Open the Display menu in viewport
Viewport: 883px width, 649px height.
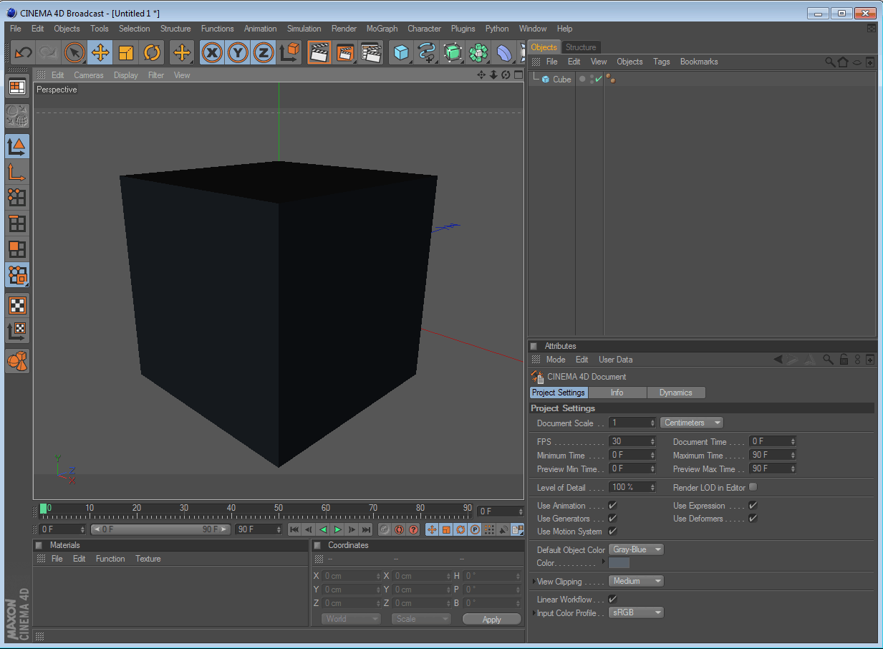coord(126,75)
